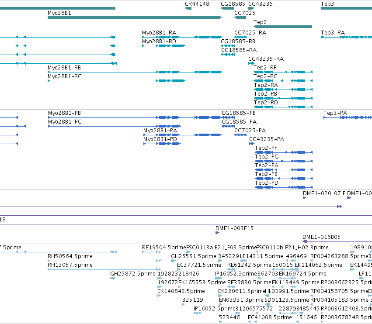
Task: Click protein Myo28B1-PC
Action: (115, 126)
